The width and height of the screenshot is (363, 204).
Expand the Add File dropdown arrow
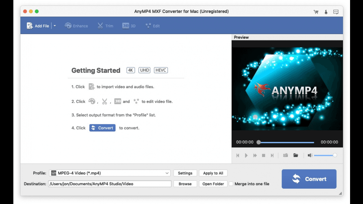tap(55, 26)
